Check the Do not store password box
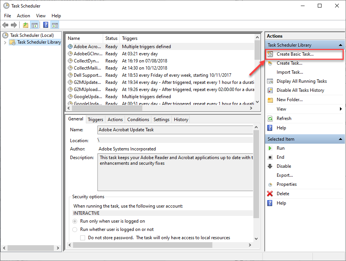The image size is (346, 261). pyautogui.click(x=83, y=238)
